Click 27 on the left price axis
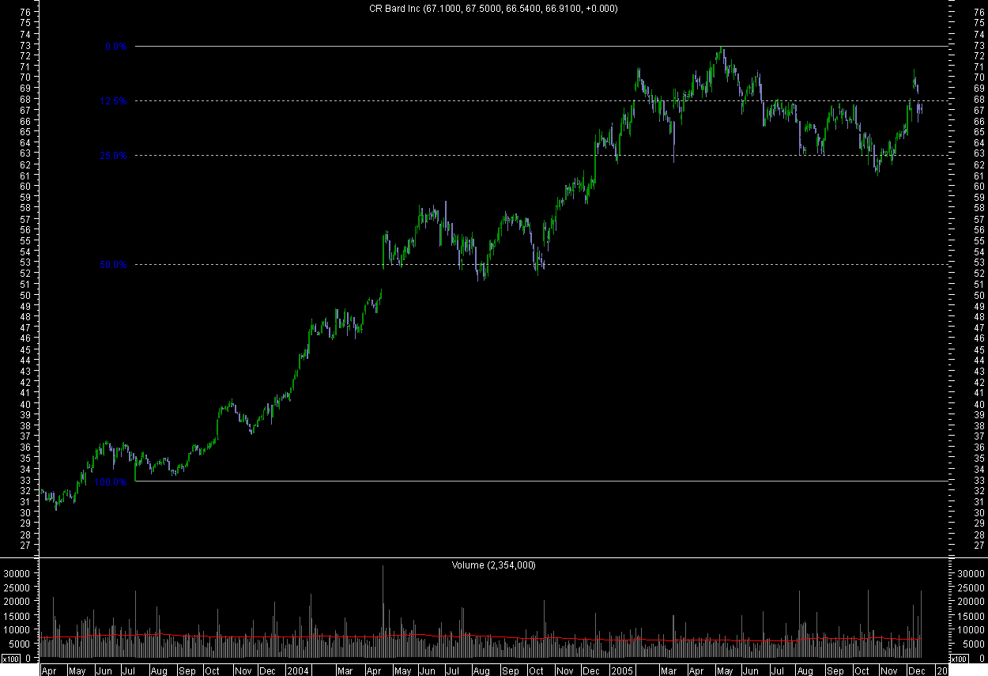 tap(25, 546)
